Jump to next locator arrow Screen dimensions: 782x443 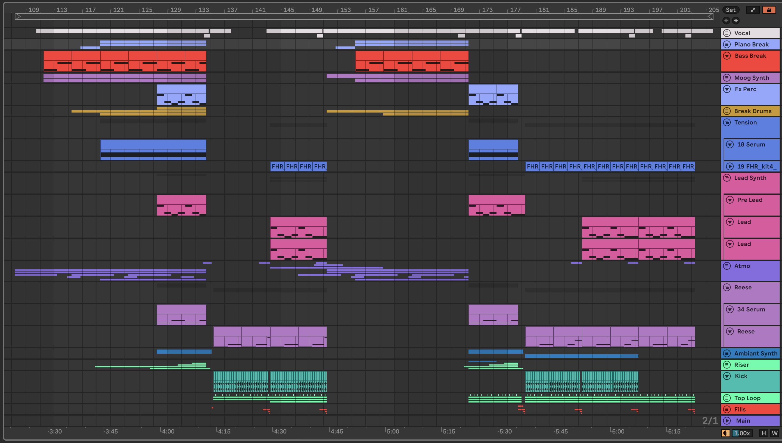pyautogui.click(x=736, y=20)
